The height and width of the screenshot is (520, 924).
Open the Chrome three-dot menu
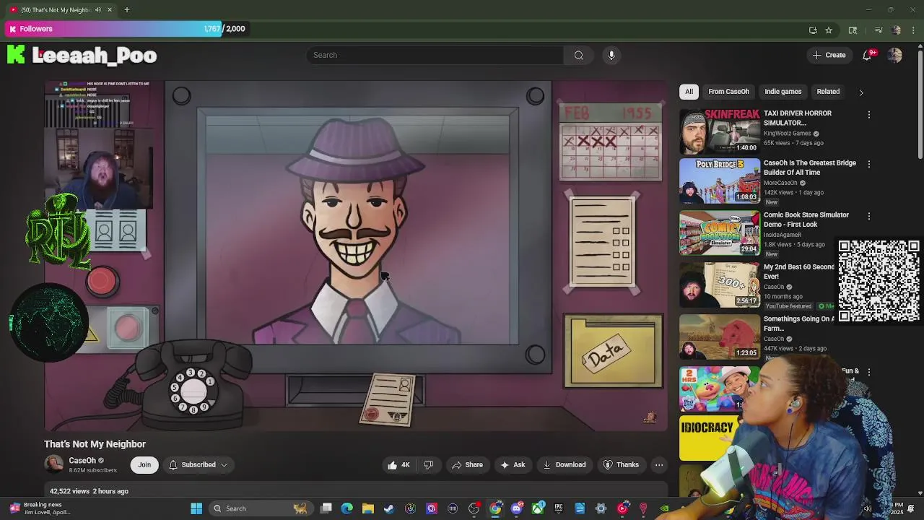tap(914, 30)
